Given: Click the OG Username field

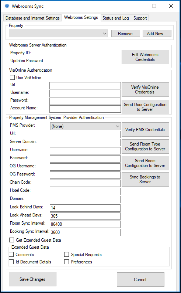Looking at the screenshot, I should click(85, 167).
